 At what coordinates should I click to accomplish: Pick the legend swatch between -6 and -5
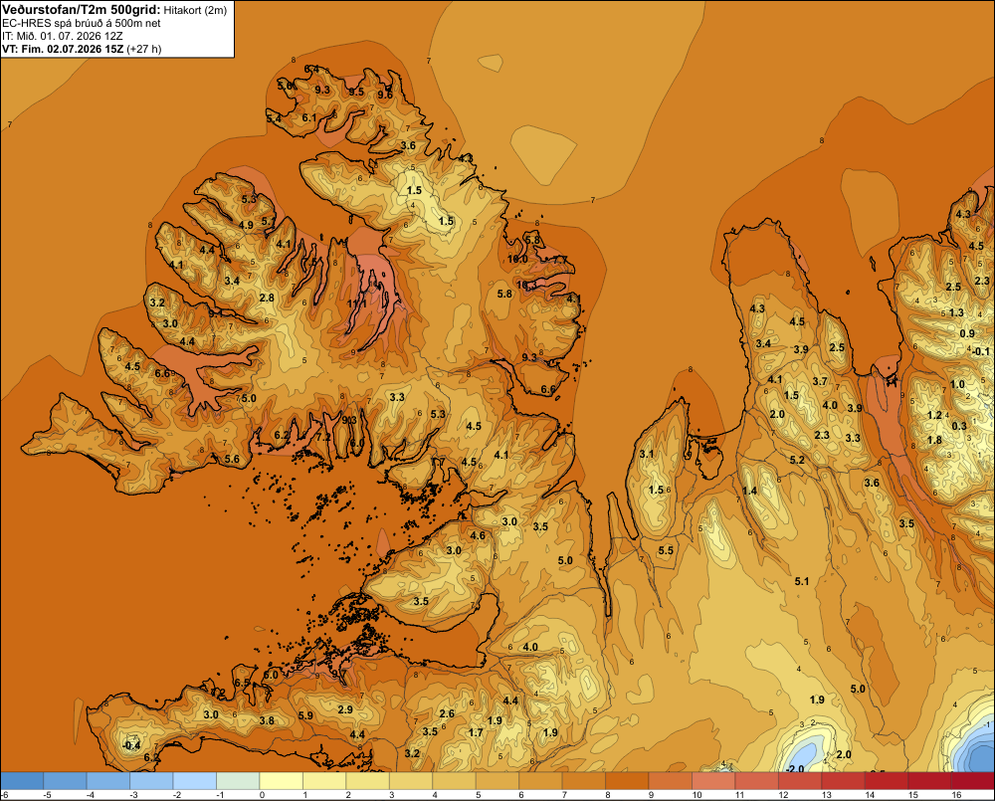point(22,781)
